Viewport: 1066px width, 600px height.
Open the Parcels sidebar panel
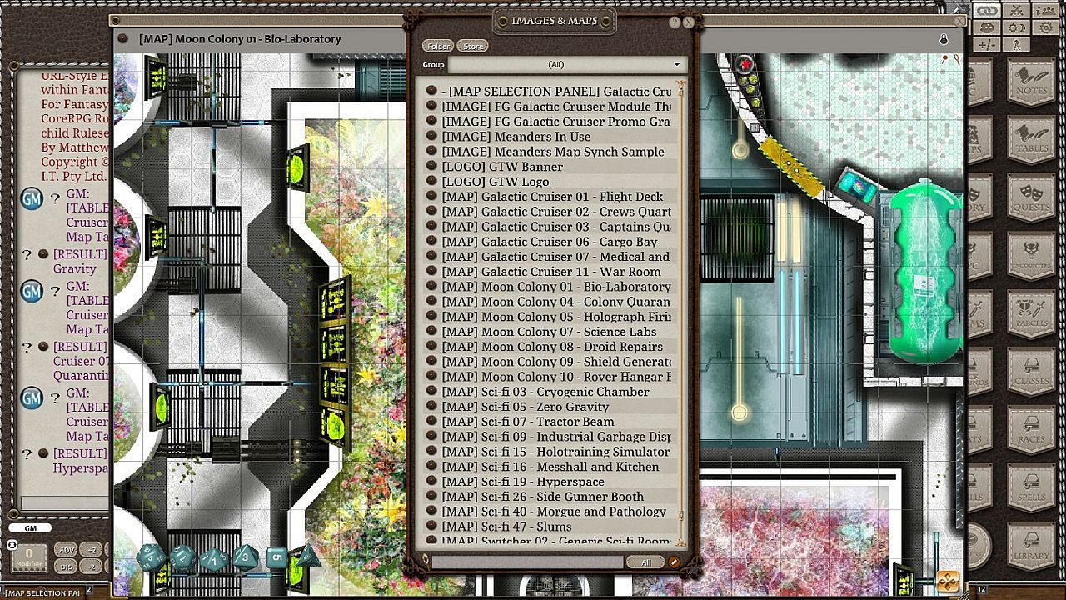tap(1031, 312)
